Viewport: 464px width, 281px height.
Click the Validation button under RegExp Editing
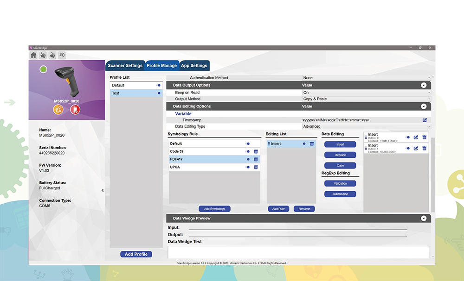point(340,183)
